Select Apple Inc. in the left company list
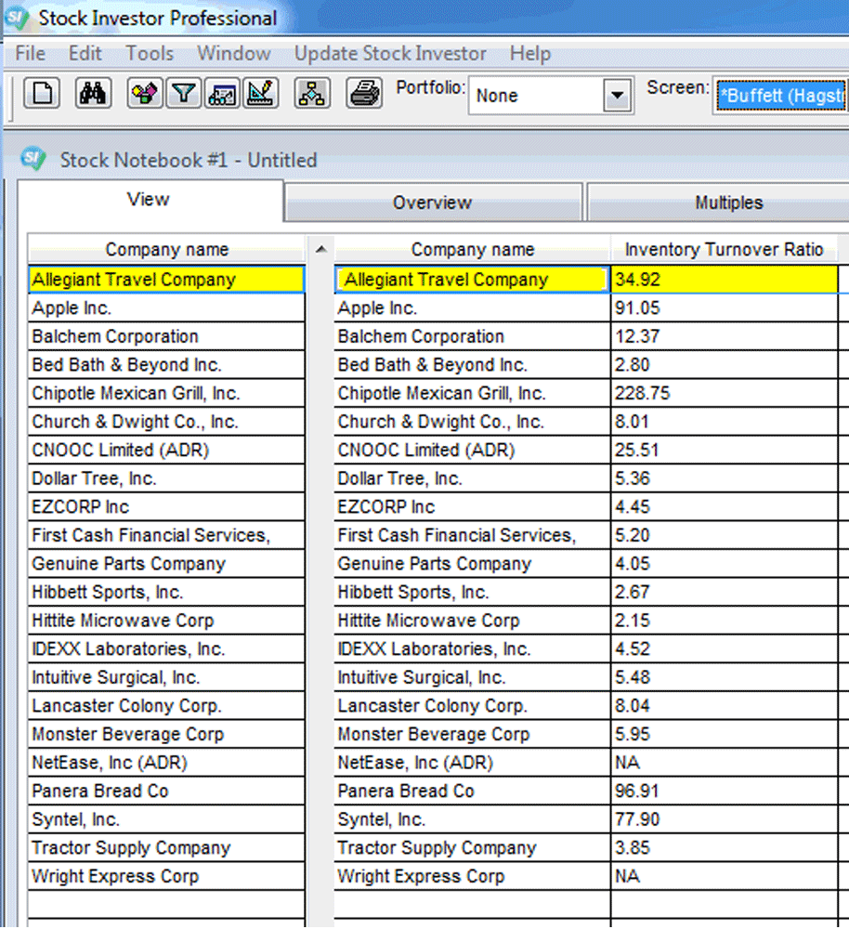The width and height of the screenshot is (849, 929). (x=166, y=308)
